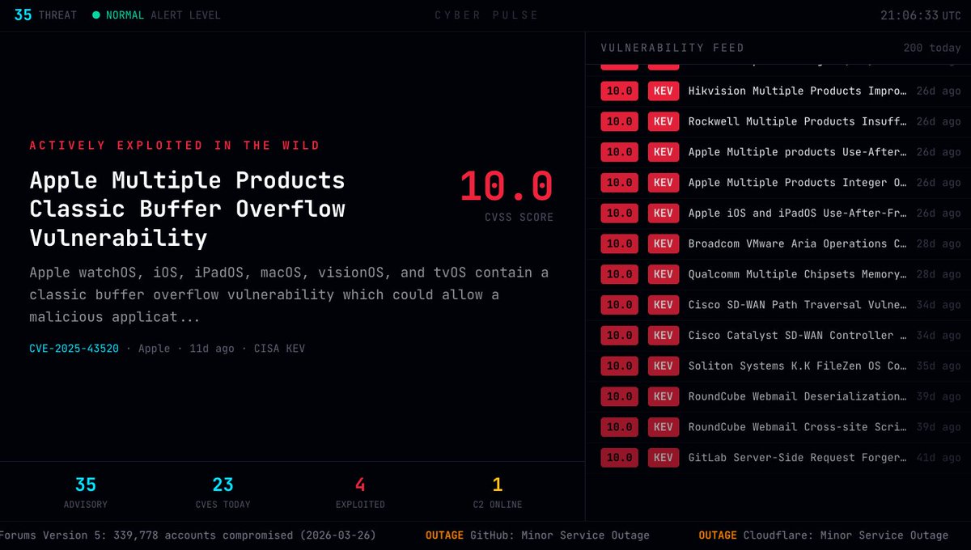
Task: Click the 10.0 badge on Apple iOS iPadOS row
Action: tap(619, 214)
